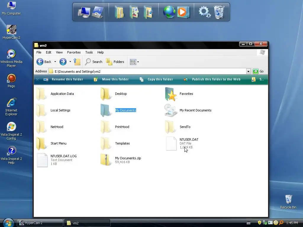Click the magnifier icon in the system tray
The height and width of the screenshot is (227, 303).
tap(281, 223)
